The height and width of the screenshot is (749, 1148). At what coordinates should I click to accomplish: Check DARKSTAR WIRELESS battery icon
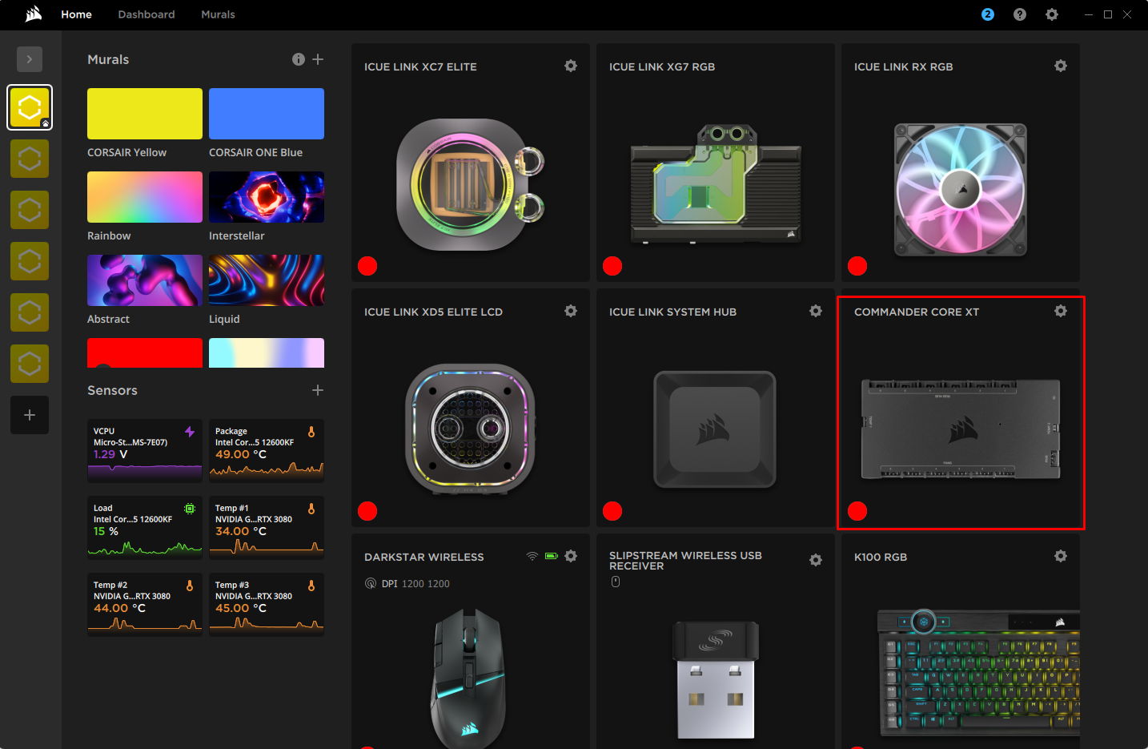click(552, 556)
